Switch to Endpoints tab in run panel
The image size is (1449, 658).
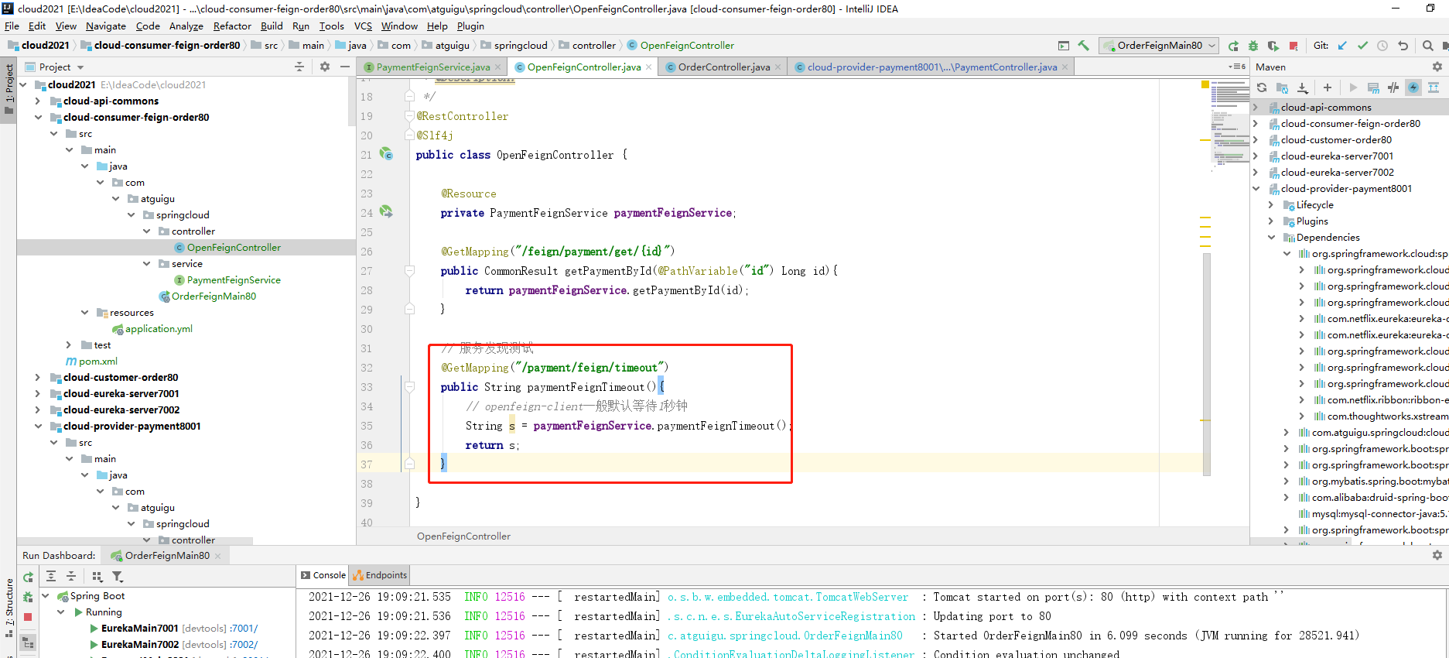tap(379, 575)
